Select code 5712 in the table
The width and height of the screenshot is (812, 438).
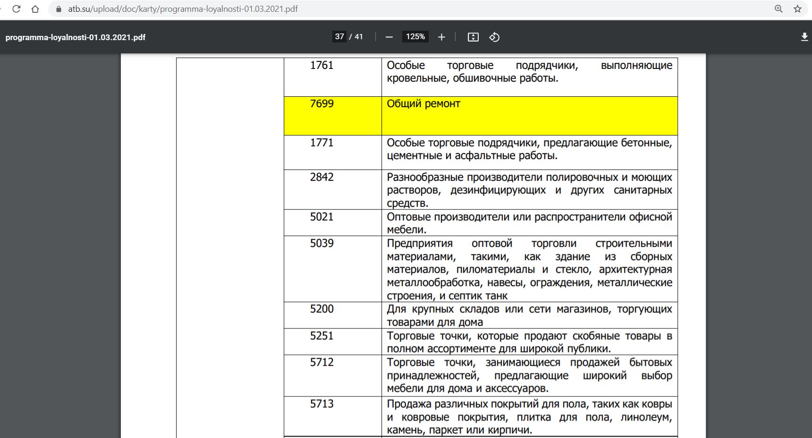(x=321, y=362)
